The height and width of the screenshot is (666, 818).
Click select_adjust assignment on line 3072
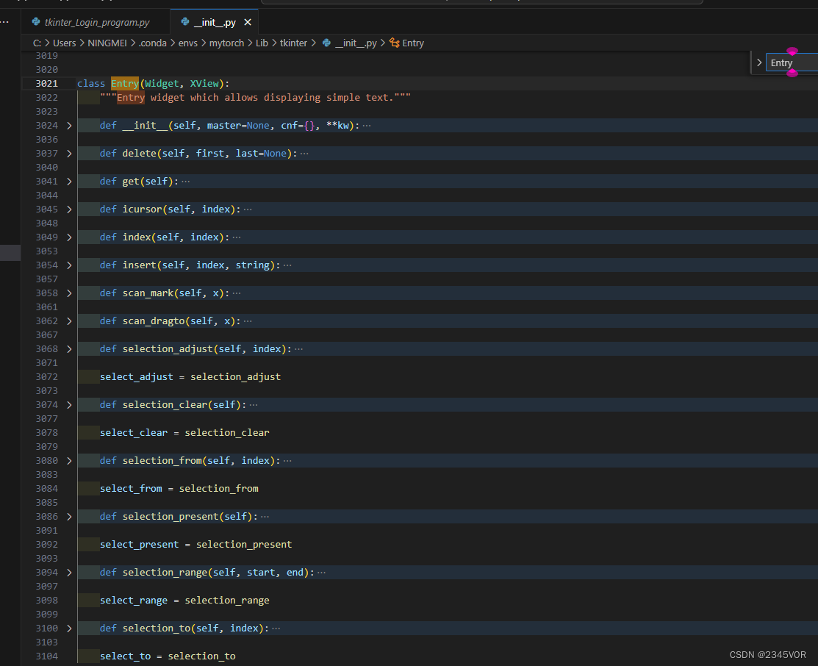(190, 377)
